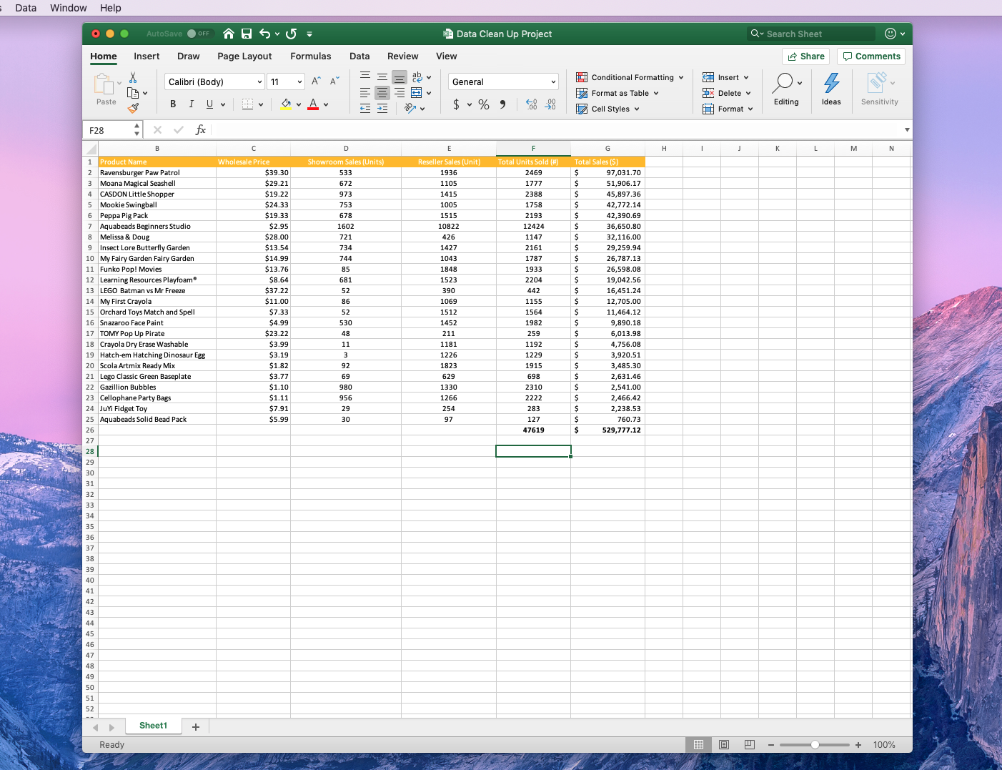This screenshot has width=1002, height=770.
Task: Click the Copy icon
Action: pos(132,93)
